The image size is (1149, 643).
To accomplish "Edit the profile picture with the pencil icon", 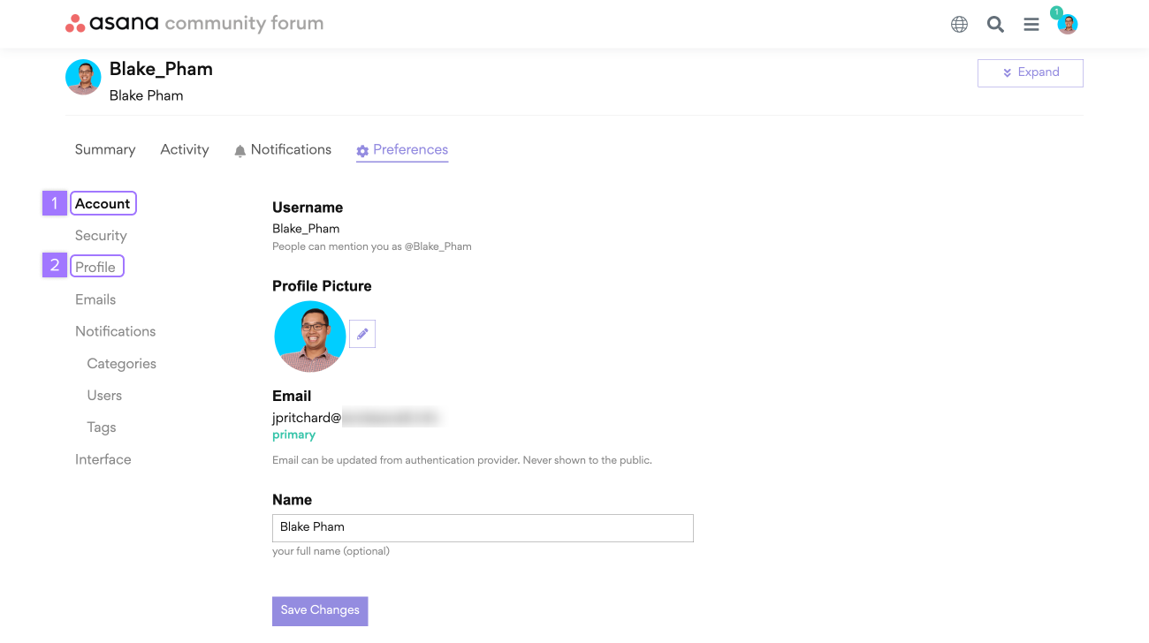I will pos(361,333).
